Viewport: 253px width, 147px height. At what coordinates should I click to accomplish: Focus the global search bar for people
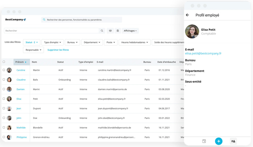coord(81,20)
